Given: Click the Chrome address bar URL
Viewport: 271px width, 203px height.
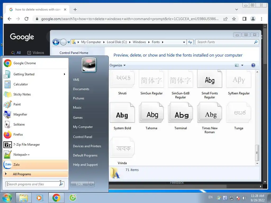Looking at the screenshot, I should tap(130, 19).
